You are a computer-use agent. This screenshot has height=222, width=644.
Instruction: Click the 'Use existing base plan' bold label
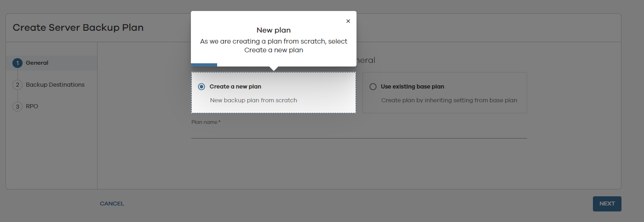(x=413, y=87)
